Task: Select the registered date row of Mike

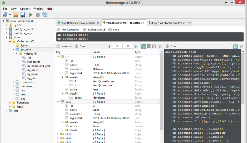Action: (108, 118)
